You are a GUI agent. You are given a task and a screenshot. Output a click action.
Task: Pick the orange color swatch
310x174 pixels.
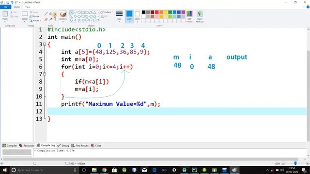click(x=161, y=12)
